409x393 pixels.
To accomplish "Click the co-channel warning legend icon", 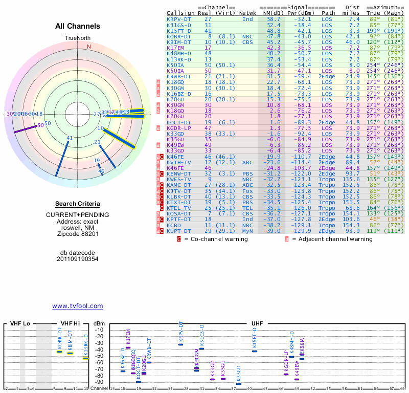I will click(x=179, y=239).
